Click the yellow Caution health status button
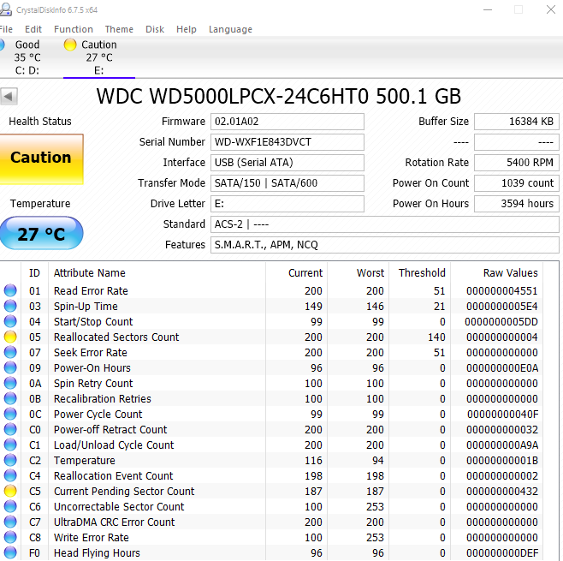The width and height of the screenshot is (563, 561). [x=41, y=158]
